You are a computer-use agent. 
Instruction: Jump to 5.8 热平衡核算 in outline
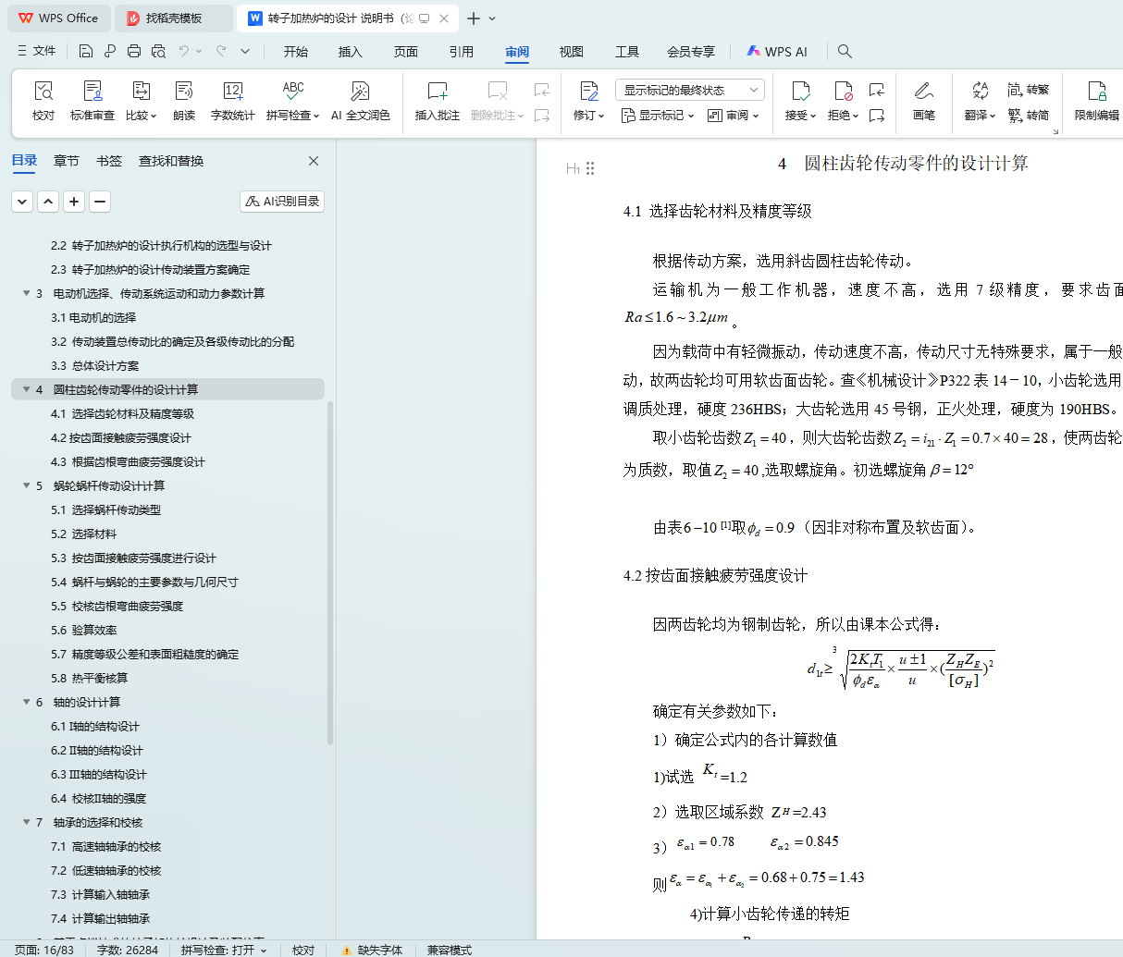tap(90, 678)
